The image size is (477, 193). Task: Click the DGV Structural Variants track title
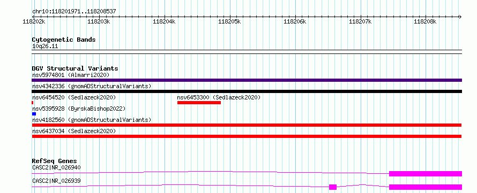pyautogui.click(x=75, y=68)
